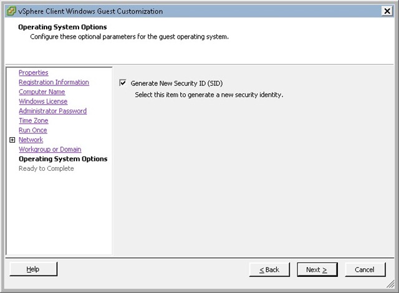Click the Back button
The height and width of the screenshot is (293, 399).
tap(269, 269)
